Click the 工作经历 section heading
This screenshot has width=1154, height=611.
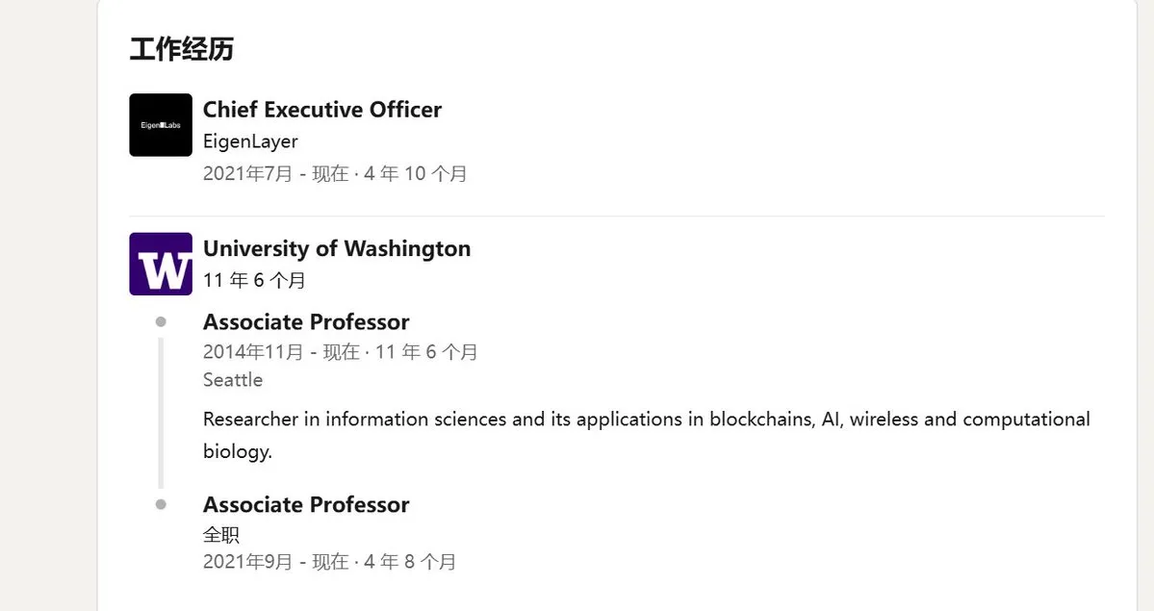pyautogui.click(x=181, y=49)
